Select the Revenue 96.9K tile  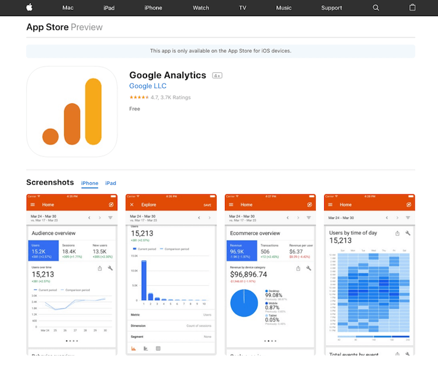242,251
